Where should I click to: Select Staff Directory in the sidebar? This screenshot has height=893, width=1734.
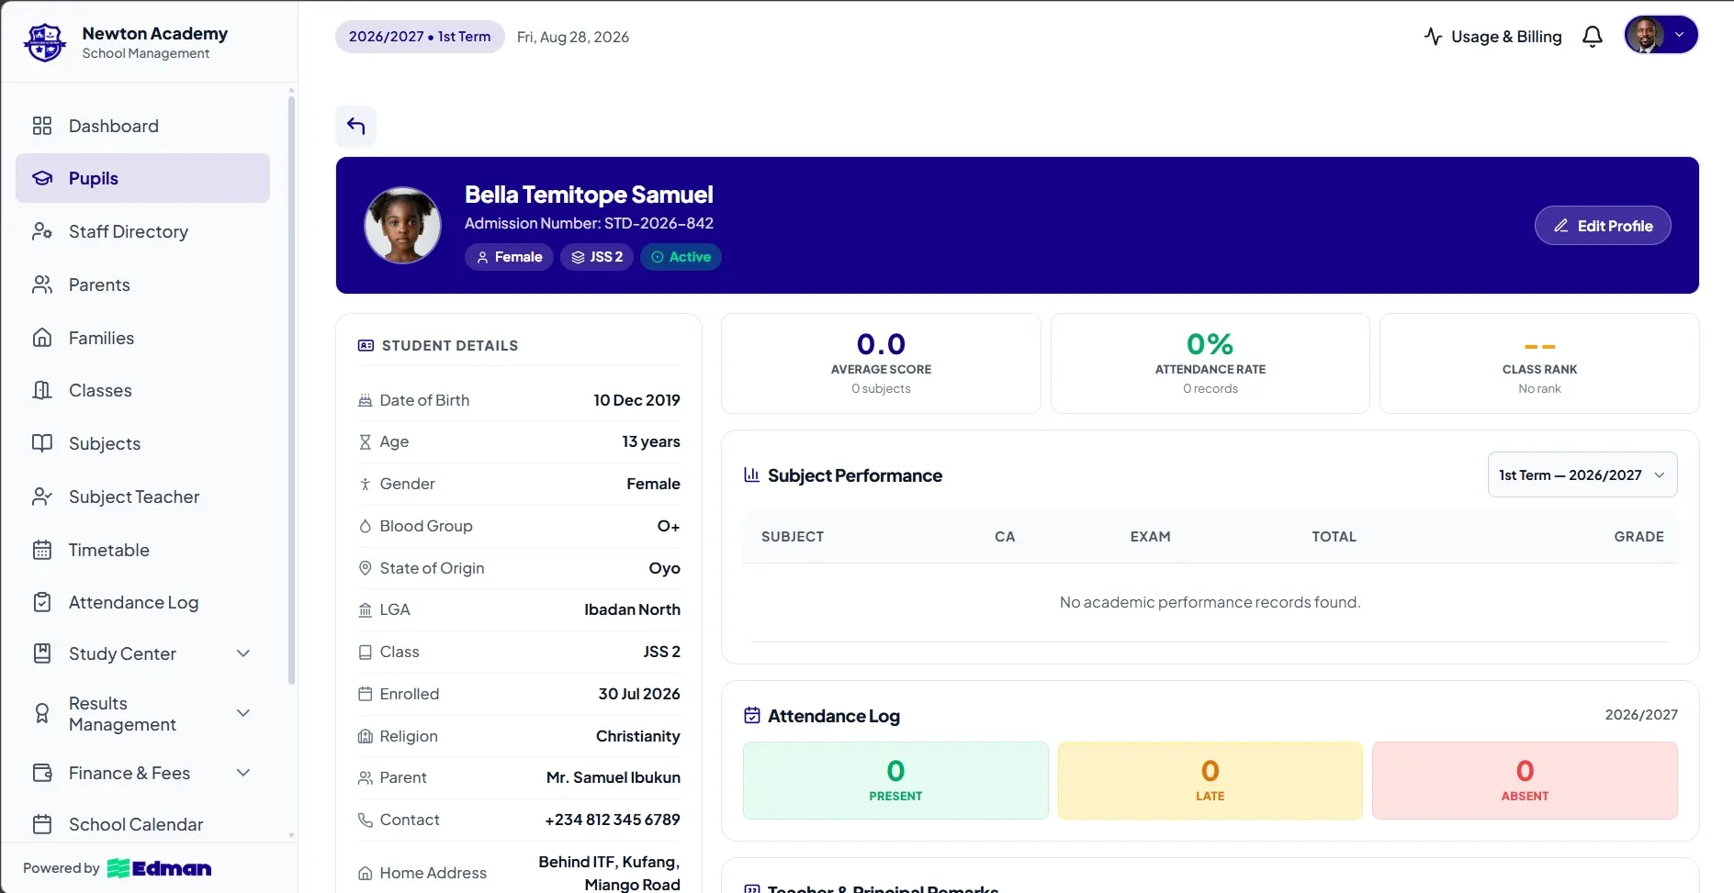coord(142,231)
